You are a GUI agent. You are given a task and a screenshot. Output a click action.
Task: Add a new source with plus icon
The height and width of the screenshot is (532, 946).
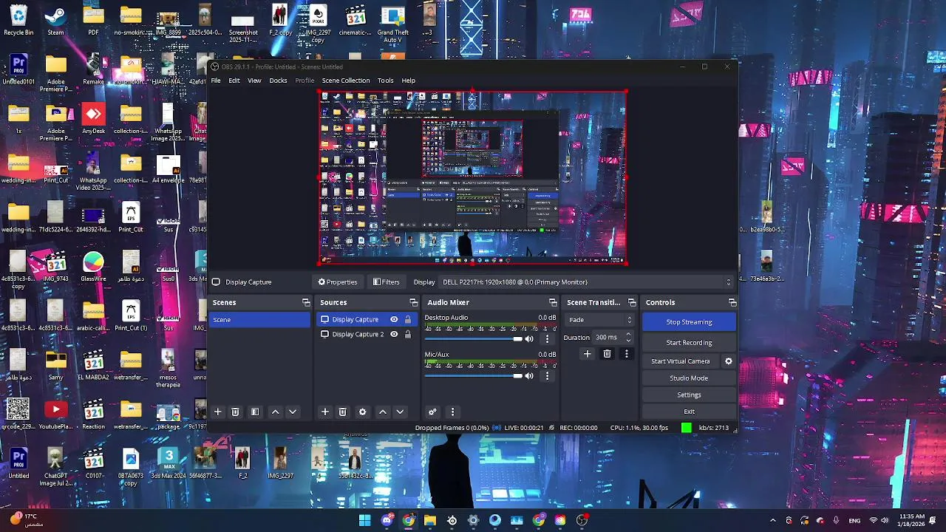coord(324,412)
